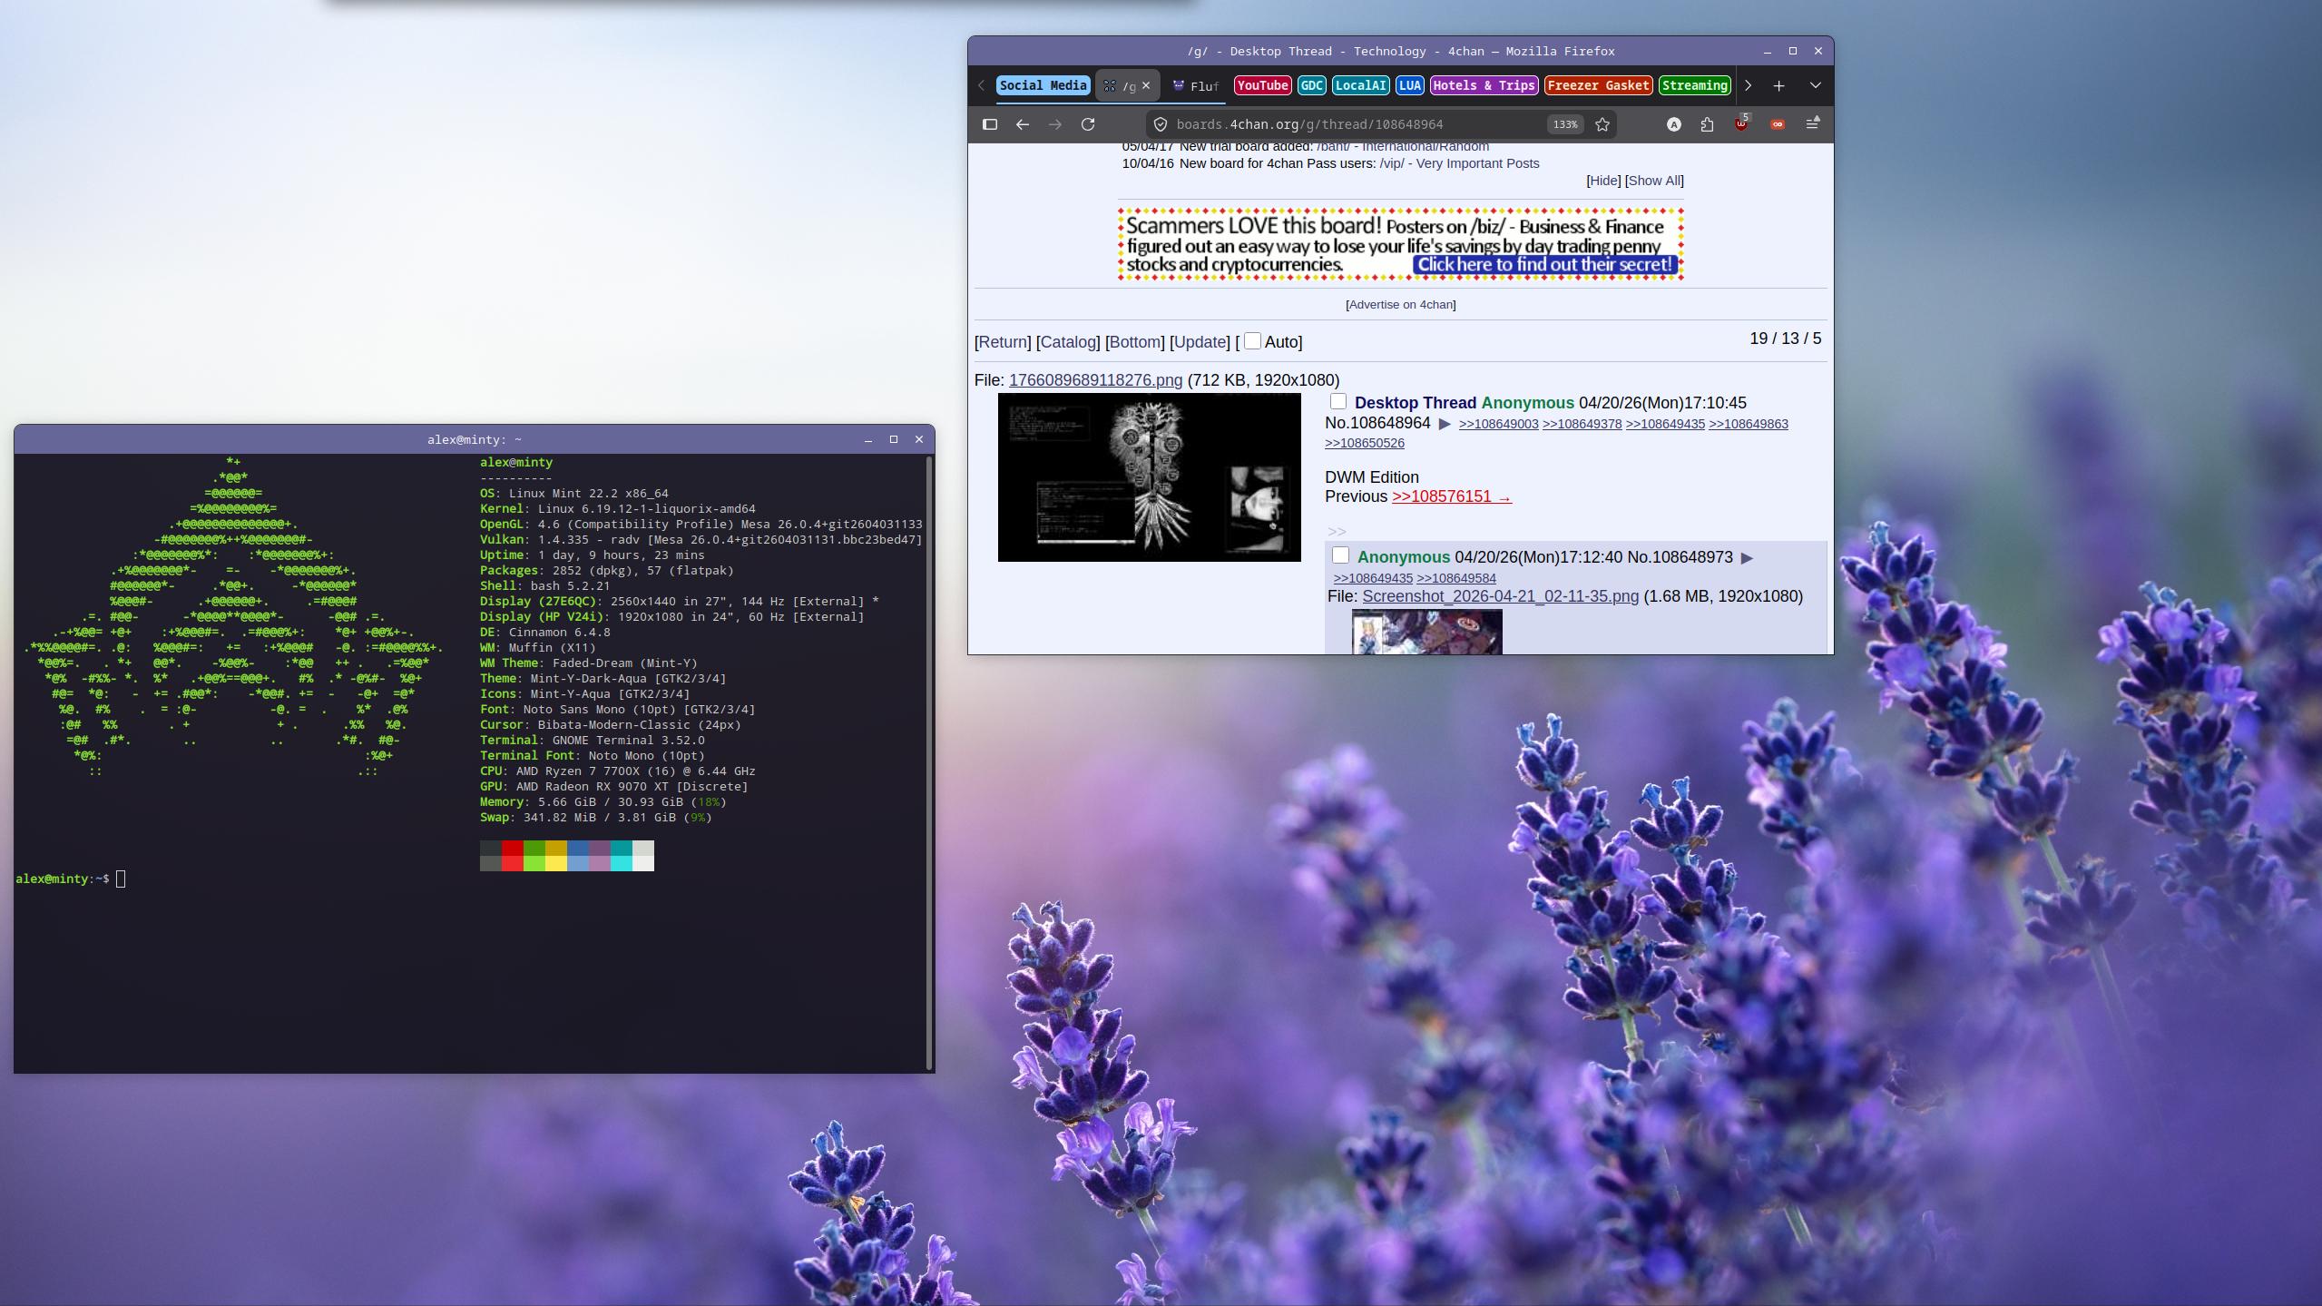Expand the post menu arrow beside No.108648973
2322x1306 pixels.
1747,558
